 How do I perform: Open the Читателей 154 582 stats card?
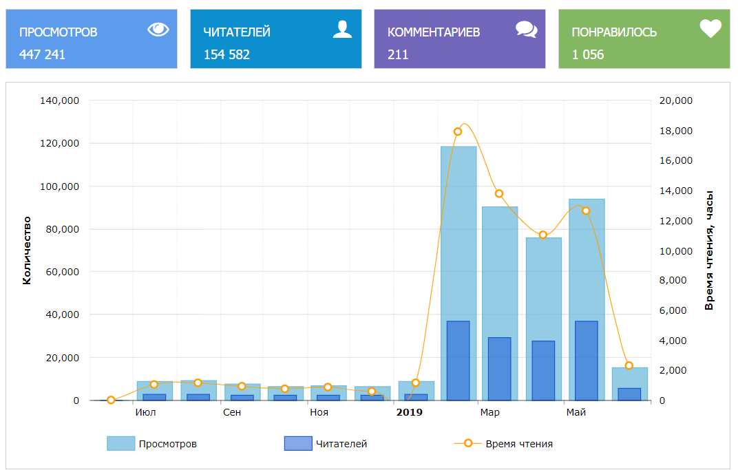pos(275,39)
